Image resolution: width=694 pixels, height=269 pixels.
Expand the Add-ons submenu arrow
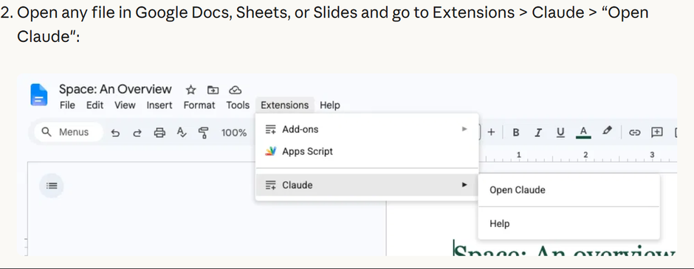(x=464, y=129)
